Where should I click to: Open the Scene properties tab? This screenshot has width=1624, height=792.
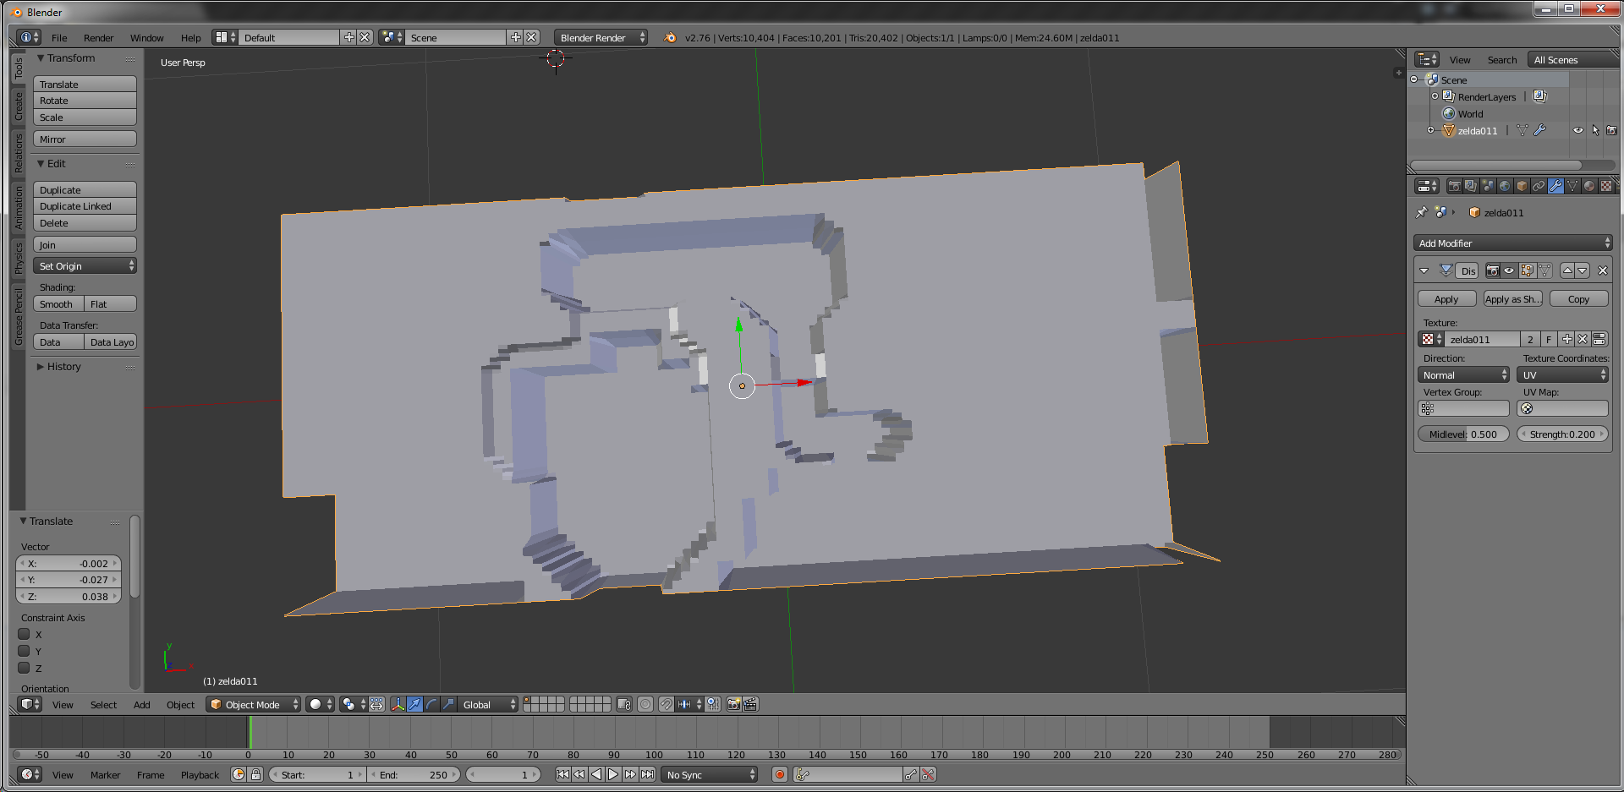point(1488,186)
